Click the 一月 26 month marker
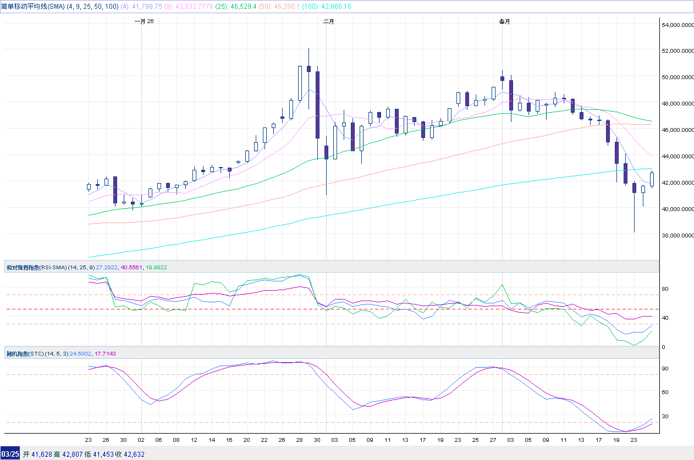 click(x=144, y=21)
